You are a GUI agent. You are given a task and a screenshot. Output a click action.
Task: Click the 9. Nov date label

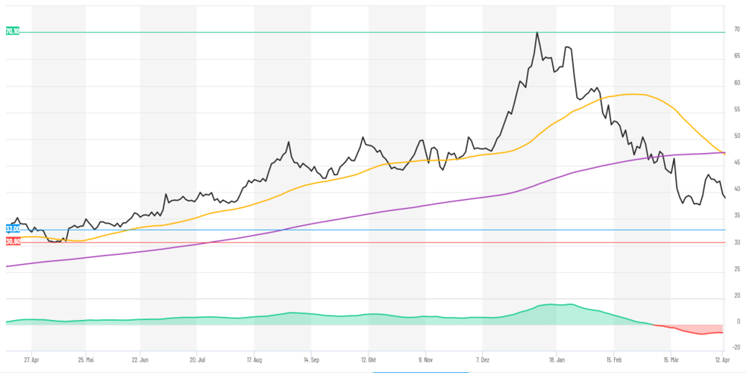pyautogui.click(x=425, y=360)
